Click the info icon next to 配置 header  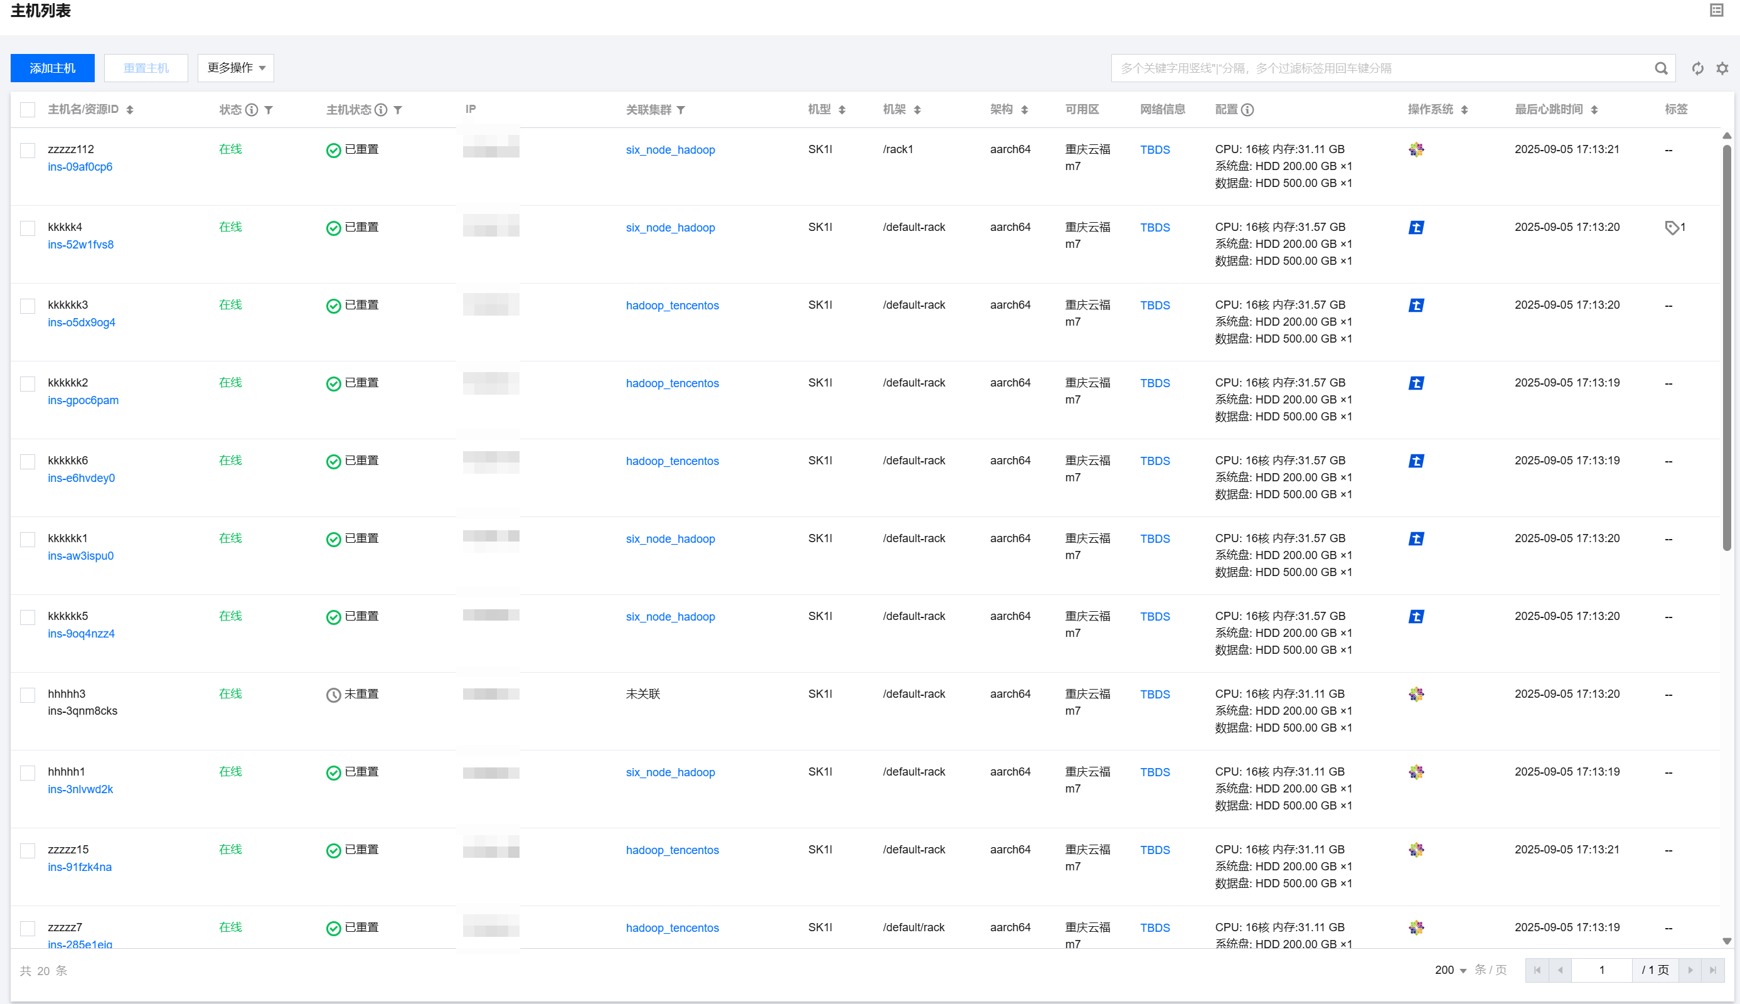pyautogui.click(x=1247, y=110)
